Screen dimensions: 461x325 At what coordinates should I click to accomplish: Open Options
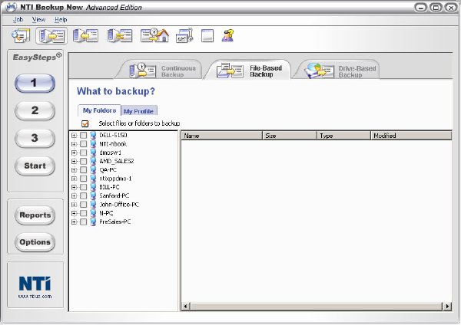(x=35, y=242)
